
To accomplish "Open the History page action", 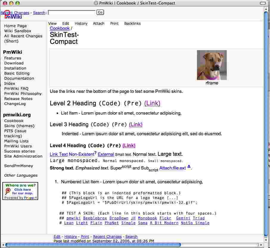I will 81,24.
